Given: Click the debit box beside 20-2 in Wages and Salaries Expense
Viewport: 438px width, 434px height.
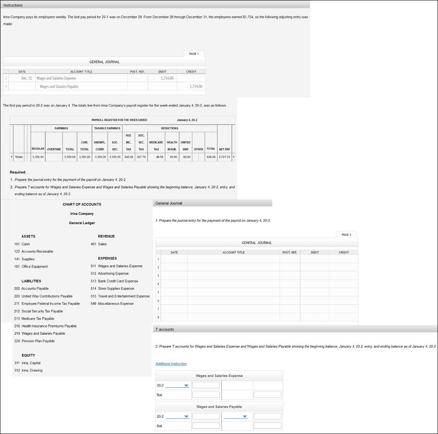Looking at the screenshot, I should pyautogui.click(x=206, y=385).
